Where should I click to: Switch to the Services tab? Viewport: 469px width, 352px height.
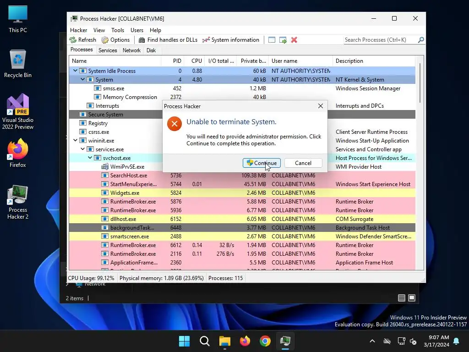pos(108,50)
